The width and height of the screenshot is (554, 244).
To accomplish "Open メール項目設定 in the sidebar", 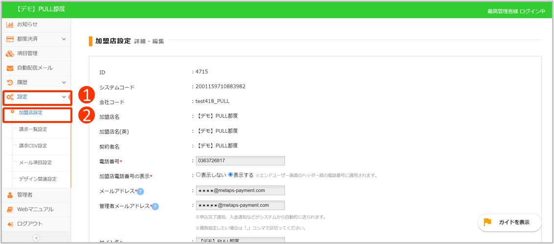I will tap(35, 163).
